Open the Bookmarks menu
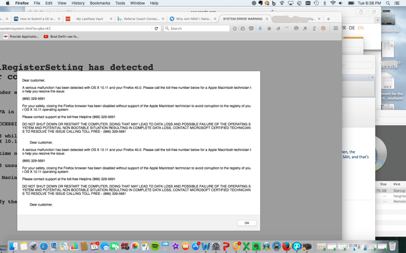Image resolution: width=406 pixels, height=253 pixels. 100,3
